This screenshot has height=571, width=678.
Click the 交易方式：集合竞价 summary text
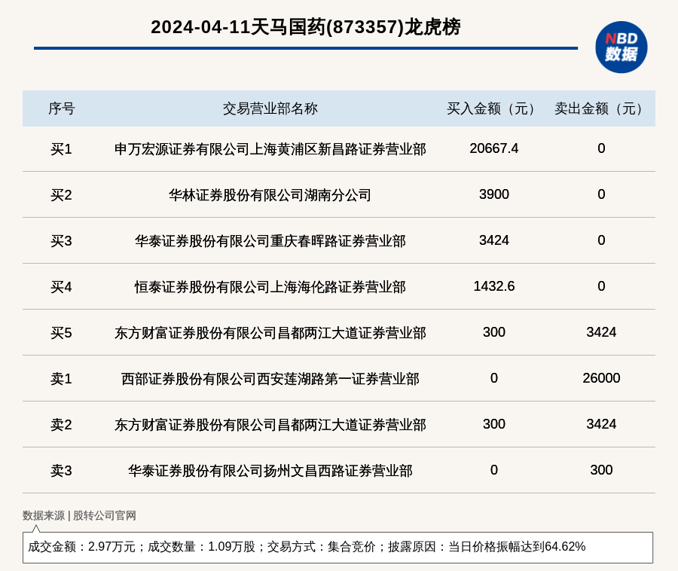321,547
